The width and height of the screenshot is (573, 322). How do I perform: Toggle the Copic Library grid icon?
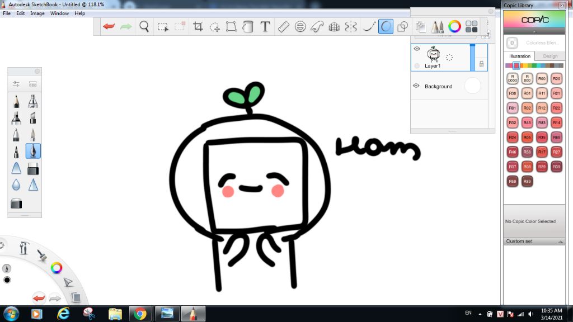(471, 26)
